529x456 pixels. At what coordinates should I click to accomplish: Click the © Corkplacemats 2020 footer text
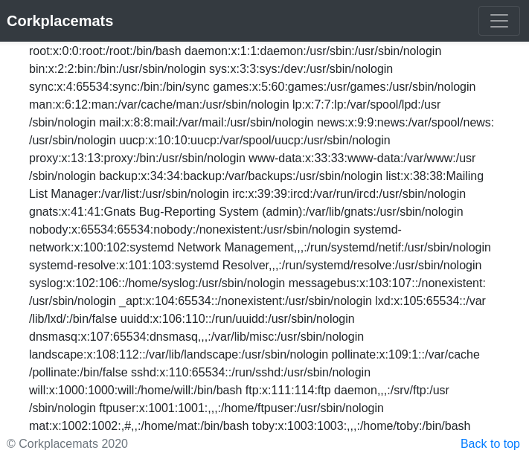tap(67, 443)
